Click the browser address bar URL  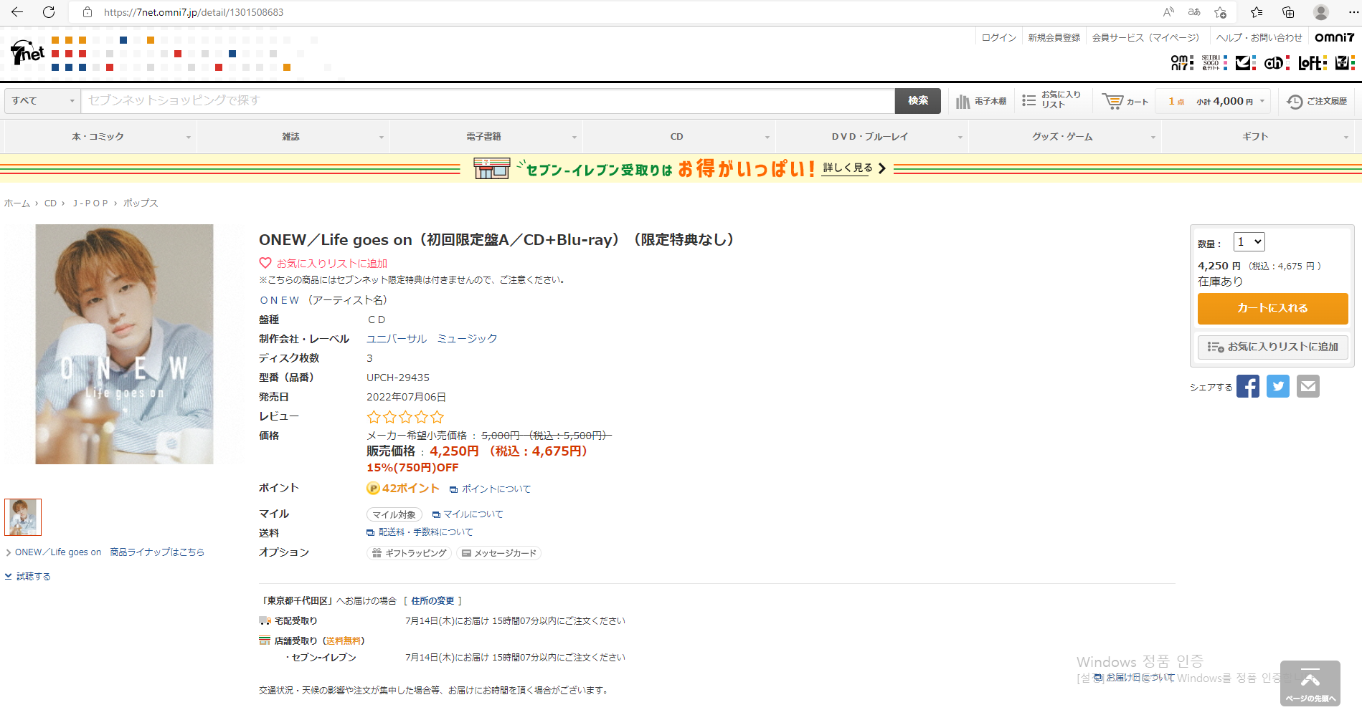pyautogui.click(x=194, y=12)
